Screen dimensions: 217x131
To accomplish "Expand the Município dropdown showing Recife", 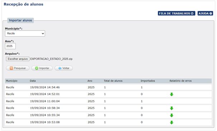I will pyautogui.click(x=25, y=33).
